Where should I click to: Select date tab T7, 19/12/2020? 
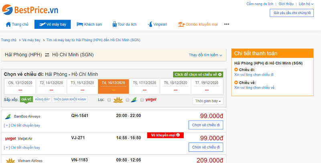coord(207,87)
